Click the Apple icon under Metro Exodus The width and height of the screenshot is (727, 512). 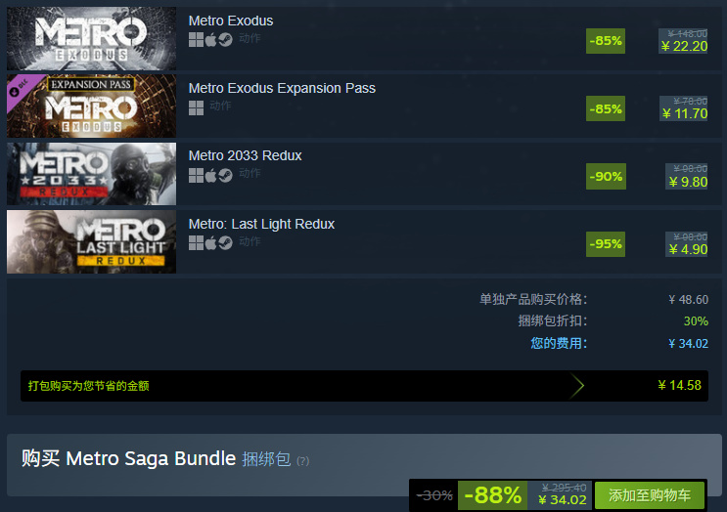tap(211, 40)
